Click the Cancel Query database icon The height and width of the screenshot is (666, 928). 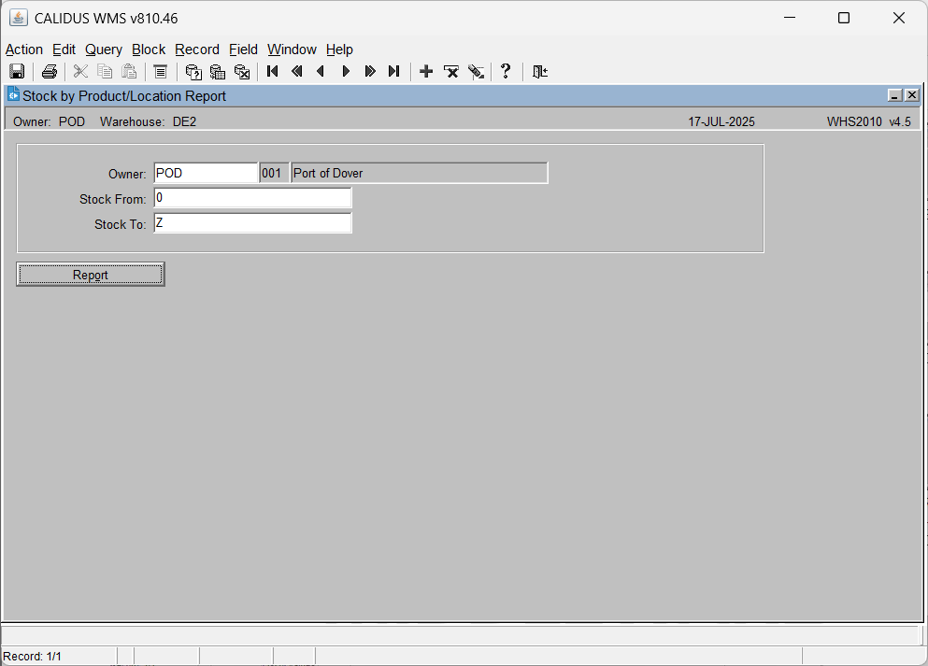(242, 72)
